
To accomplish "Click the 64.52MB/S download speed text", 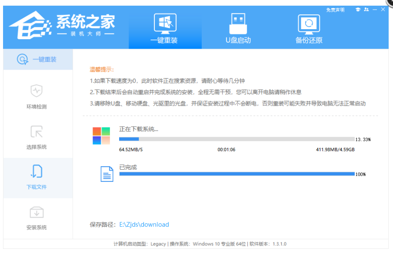I will click(x=131, y=150).
